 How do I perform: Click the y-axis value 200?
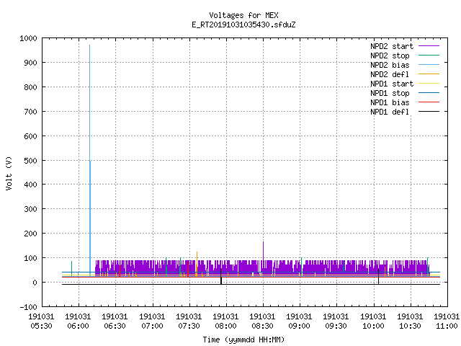[x=30, y=234]
